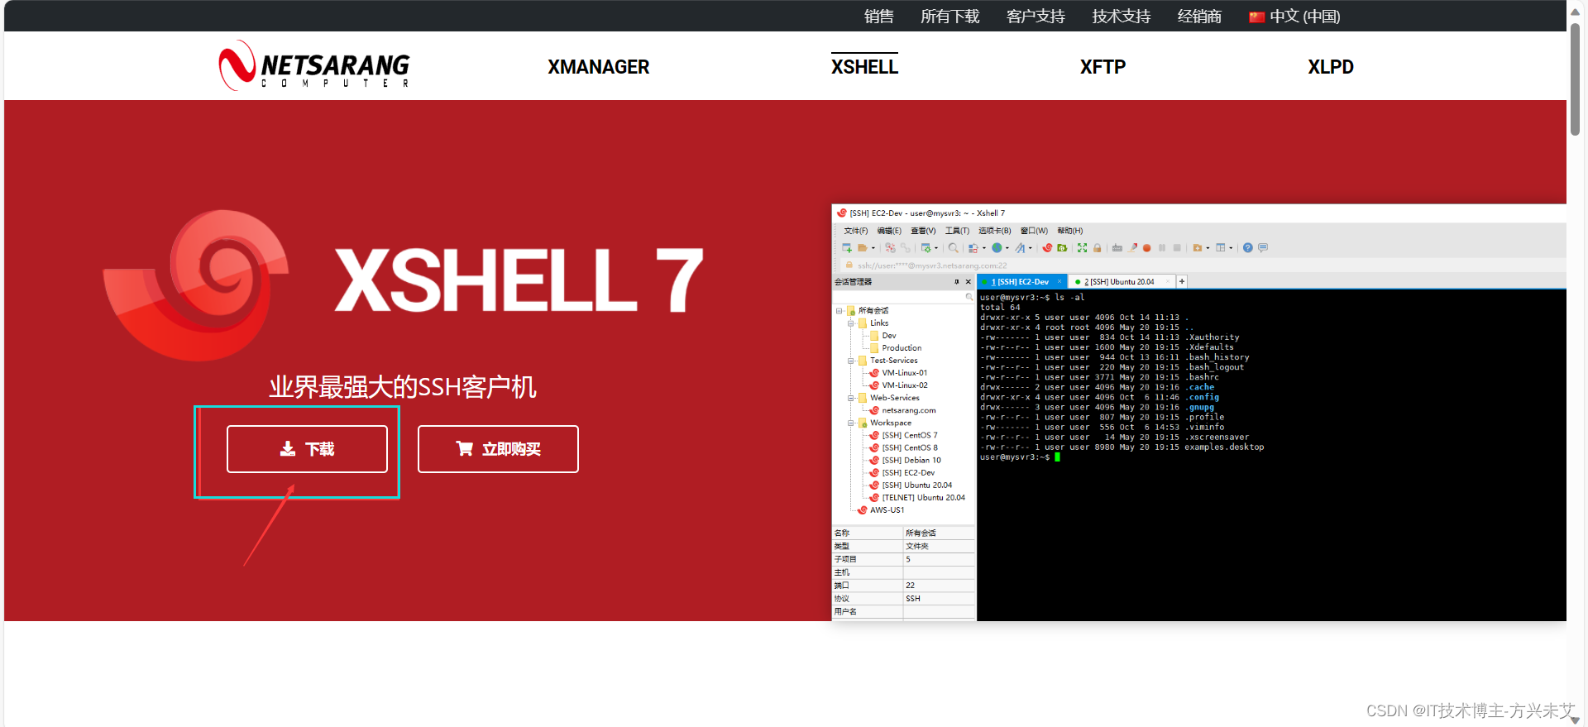Open dropdown arrow next to properties gear icon
The width and height of the screenshot is (1588, 727).
pos(936,248)
